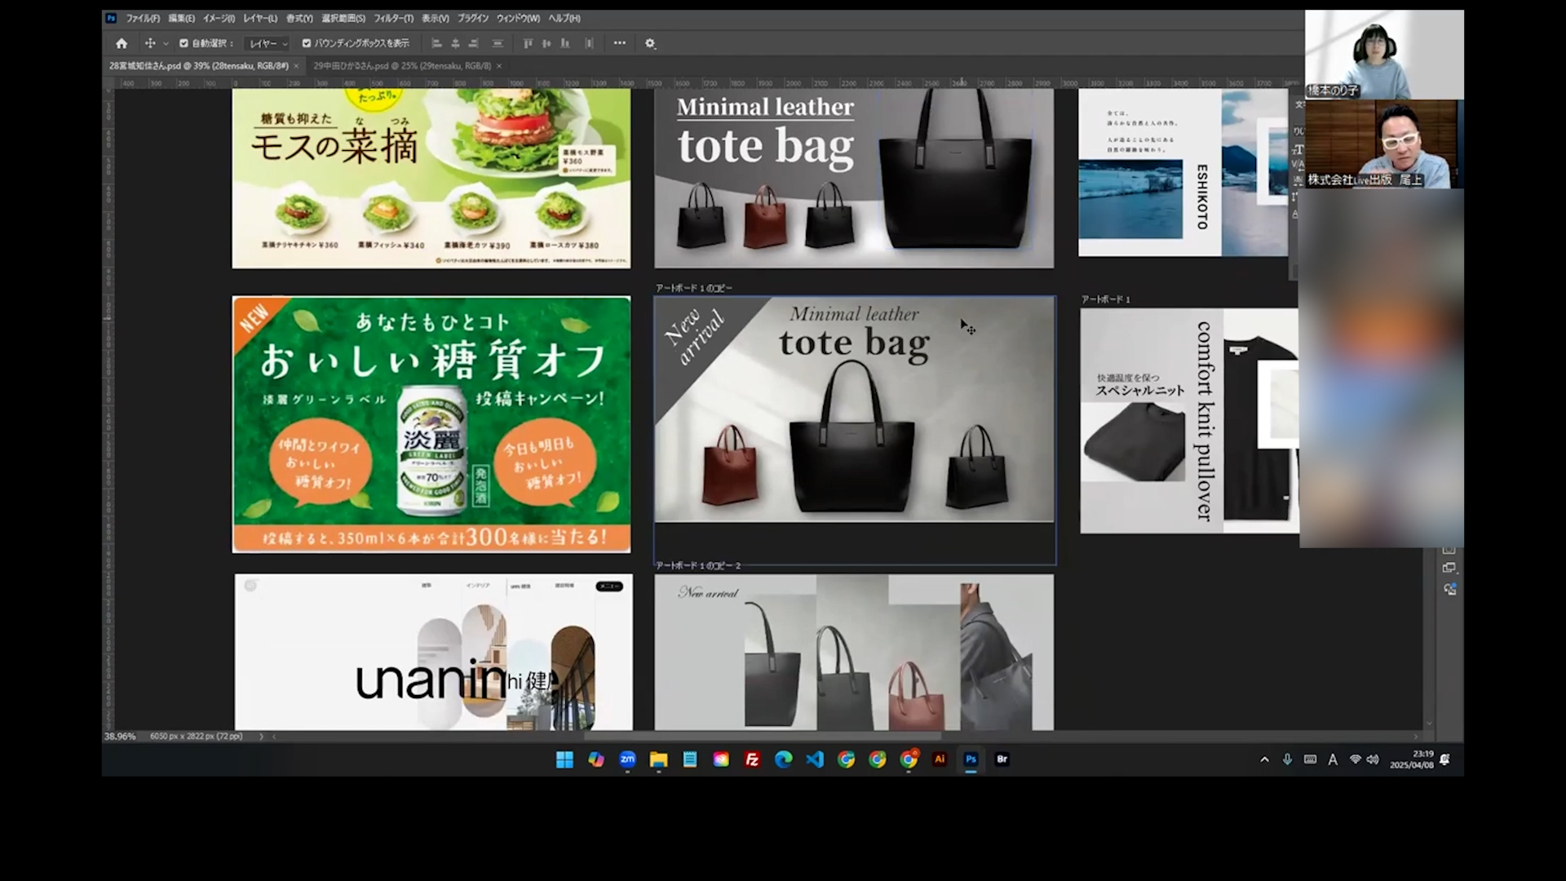Open Visual Studio Code from the taskbar
This screenshot has width=1566, height=881.
pos(815,759)
